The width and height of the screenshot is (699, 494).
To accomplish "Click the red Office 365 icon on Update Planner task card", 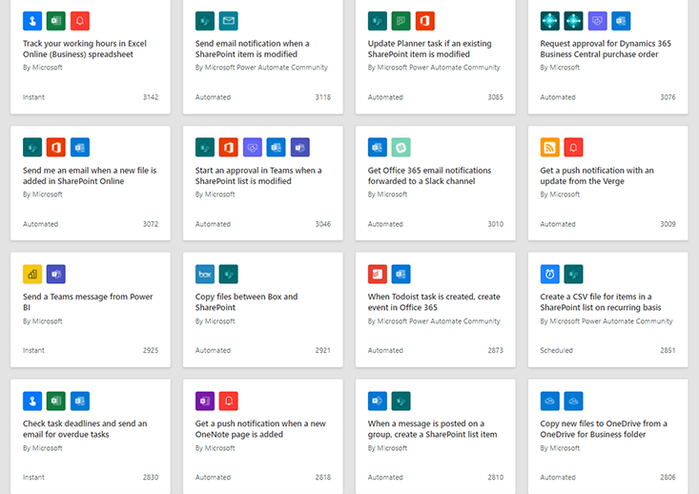I will click(x=425, y=21).
